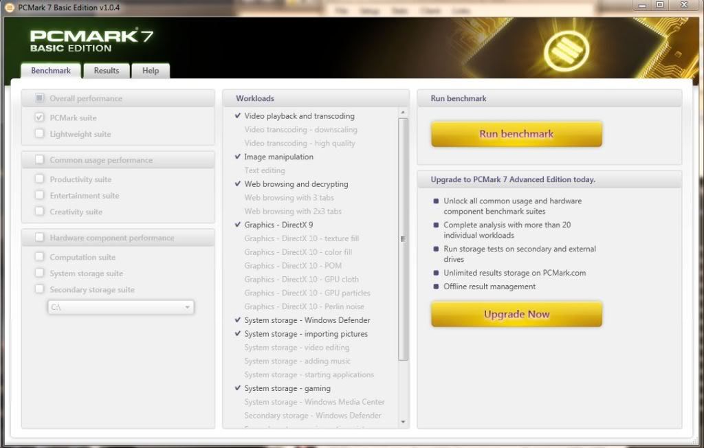
Task: Enable the System storage suite checkbox
Action: point(39,273)
